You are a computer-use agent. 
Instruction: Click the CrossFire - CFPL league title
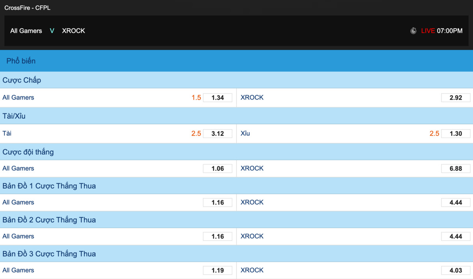point(27,8)
